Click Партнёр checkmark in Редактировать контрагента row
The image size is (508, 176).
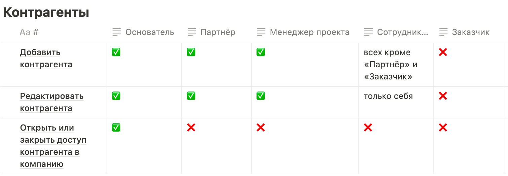coord(191,96)
